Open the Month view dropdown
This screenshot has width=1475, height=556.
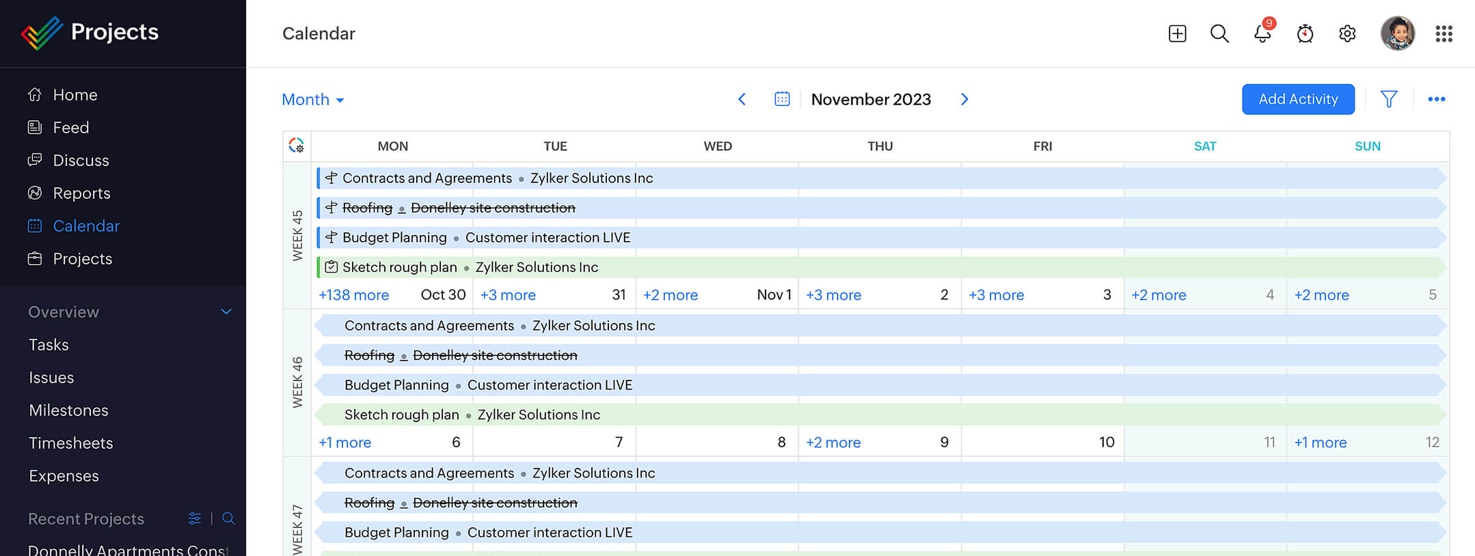tap(313, 100)
